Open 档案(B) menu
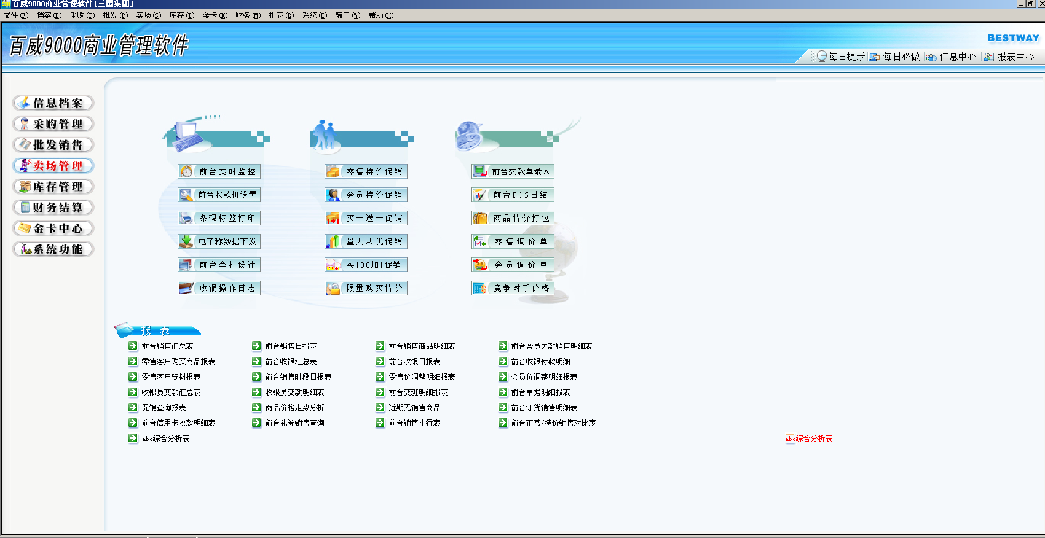The height and width of the screenshot is (538, 1045). pyautogui.click(x=49, y=15)
